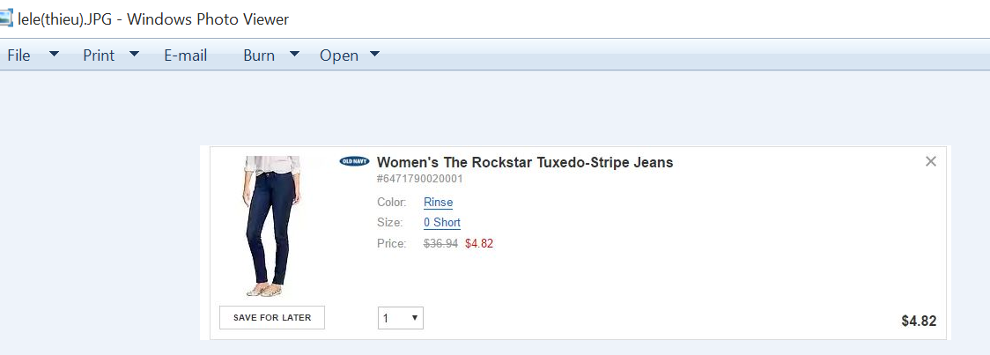Expand the arrow next to Open
The image size is (990, 355).
pos(374,55)
